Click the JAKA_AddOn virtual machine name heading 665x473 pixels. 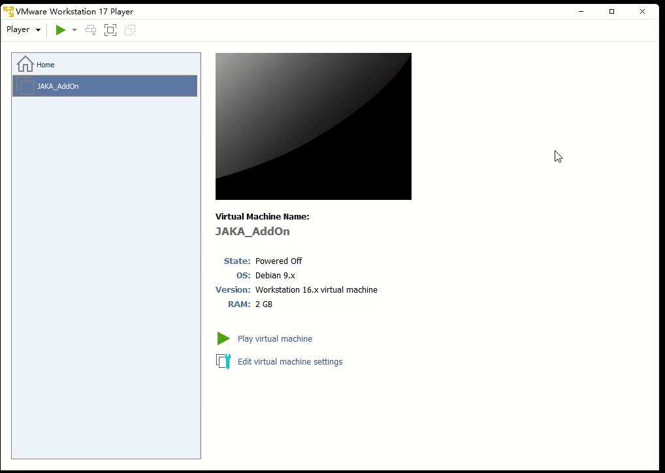pos(252,231)
